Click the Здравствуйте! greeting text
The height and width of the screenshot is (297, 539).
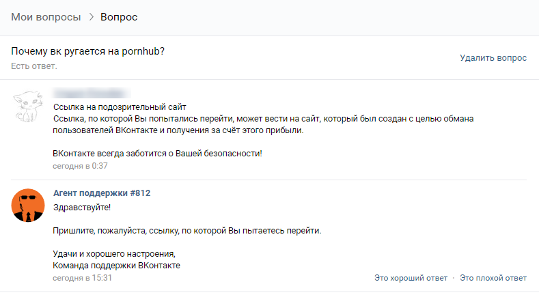81,206
